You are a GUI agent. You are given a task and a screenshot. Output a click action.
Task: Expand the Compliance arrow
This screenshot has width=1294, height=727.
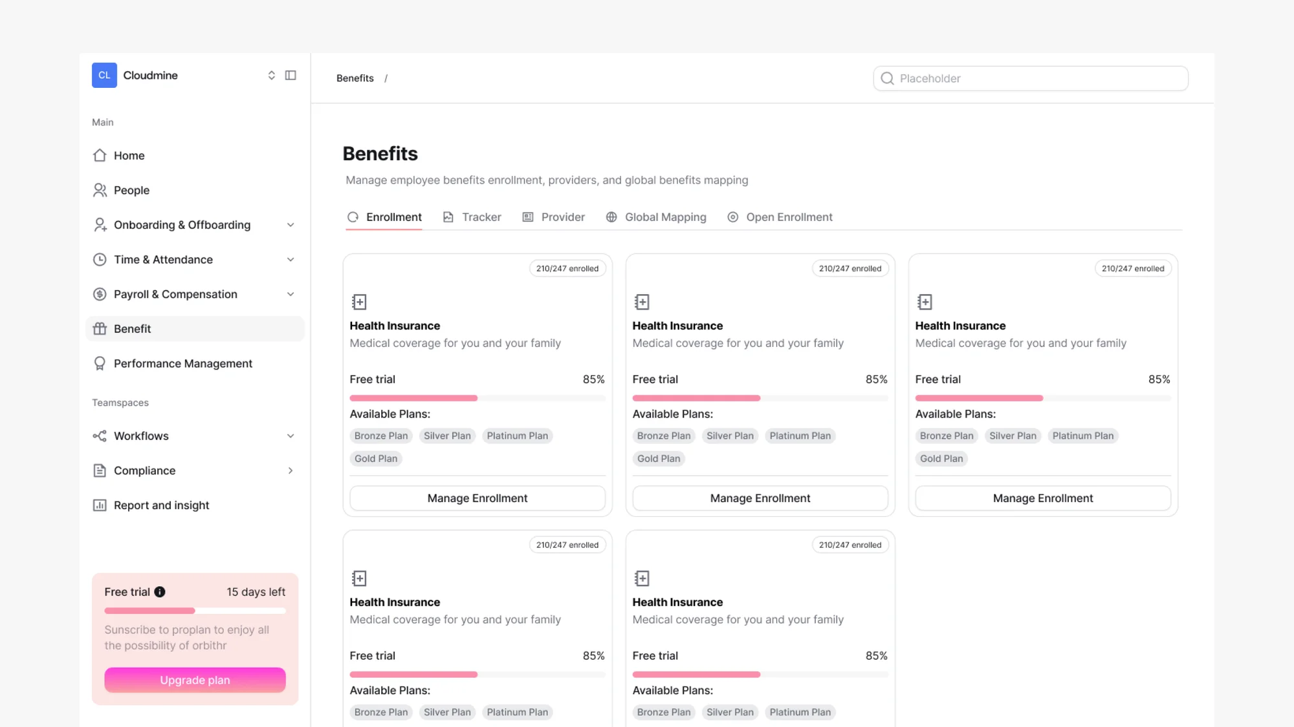pos(291,470)
